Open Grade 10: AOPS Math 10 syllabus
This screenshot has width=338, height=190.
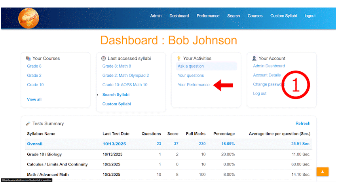pyautogui.click(x=125, y=85)
